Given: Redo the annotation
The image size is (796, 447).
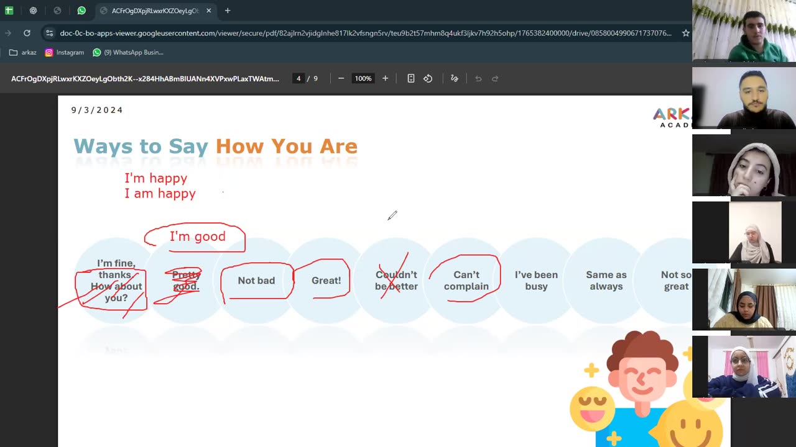Looking at the screenshot, I should (495, 78).
